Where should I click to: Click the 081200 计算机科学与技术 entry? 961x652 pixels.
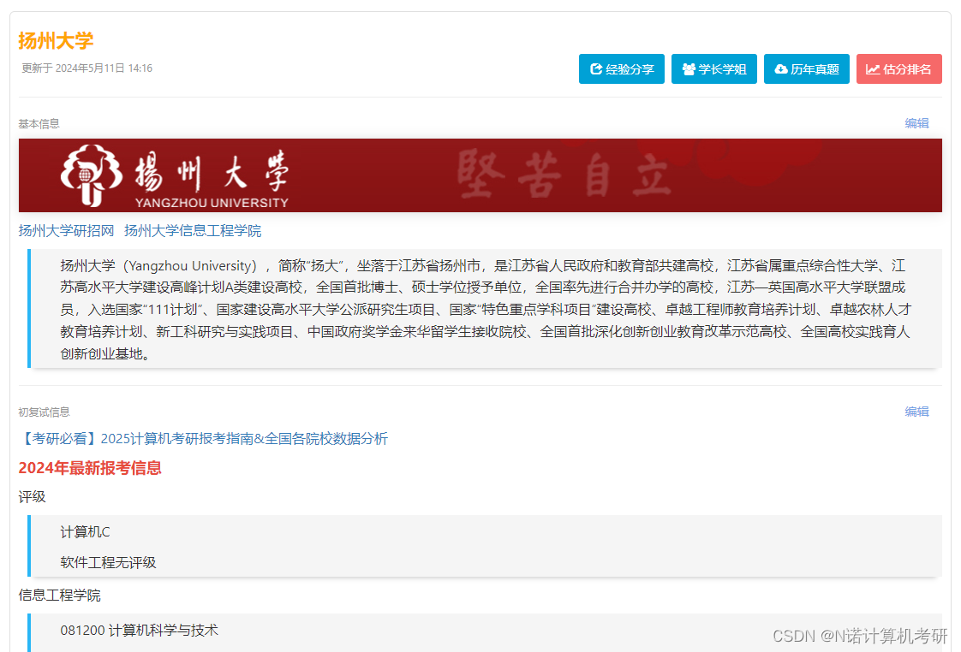tap(139, 631)
